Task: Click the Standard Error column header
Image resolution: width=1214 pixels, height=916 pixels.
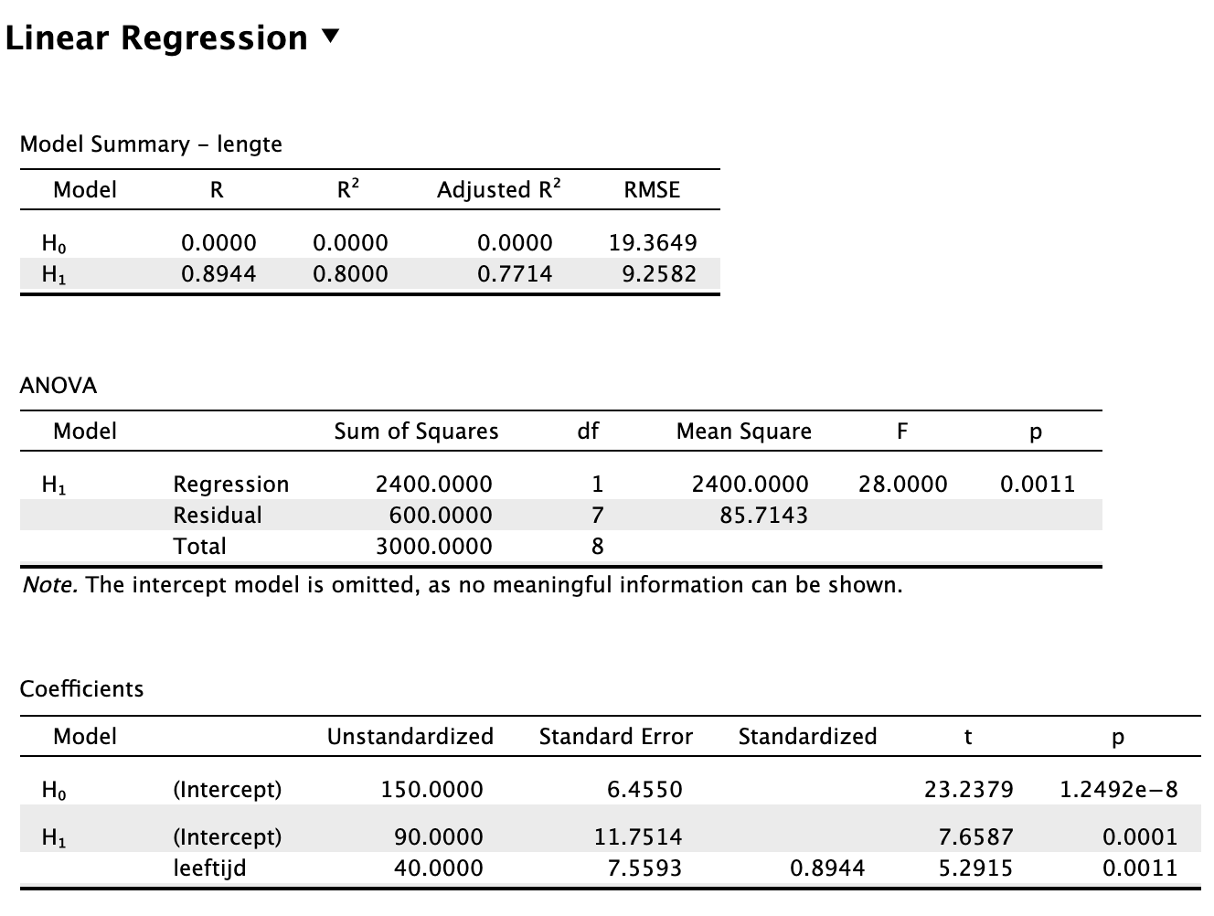Action: (x=615, y=736)
